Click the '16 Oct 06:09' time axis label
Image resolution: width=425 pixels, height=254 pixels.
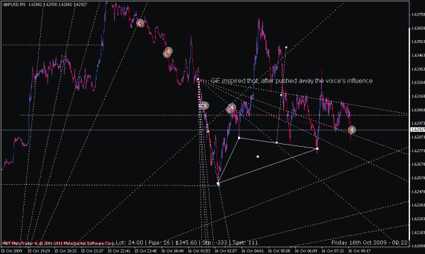[x=306, y=251]
